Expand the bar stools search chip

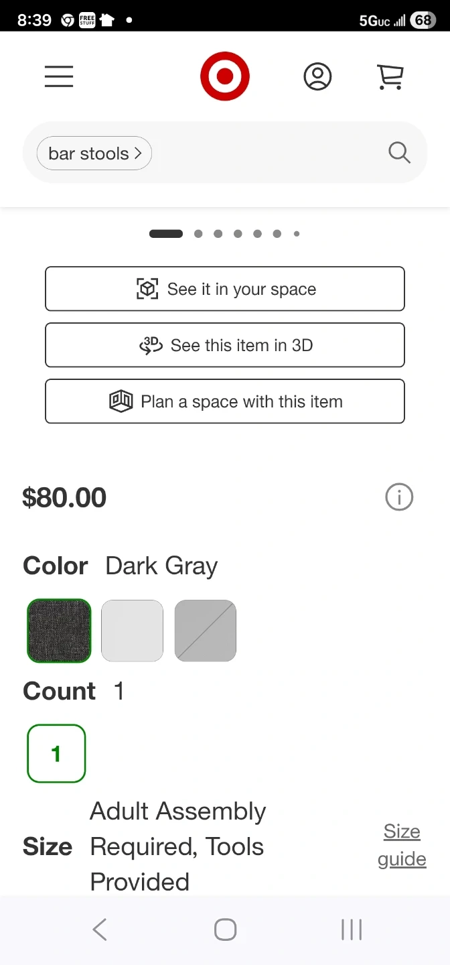point(94,153)
